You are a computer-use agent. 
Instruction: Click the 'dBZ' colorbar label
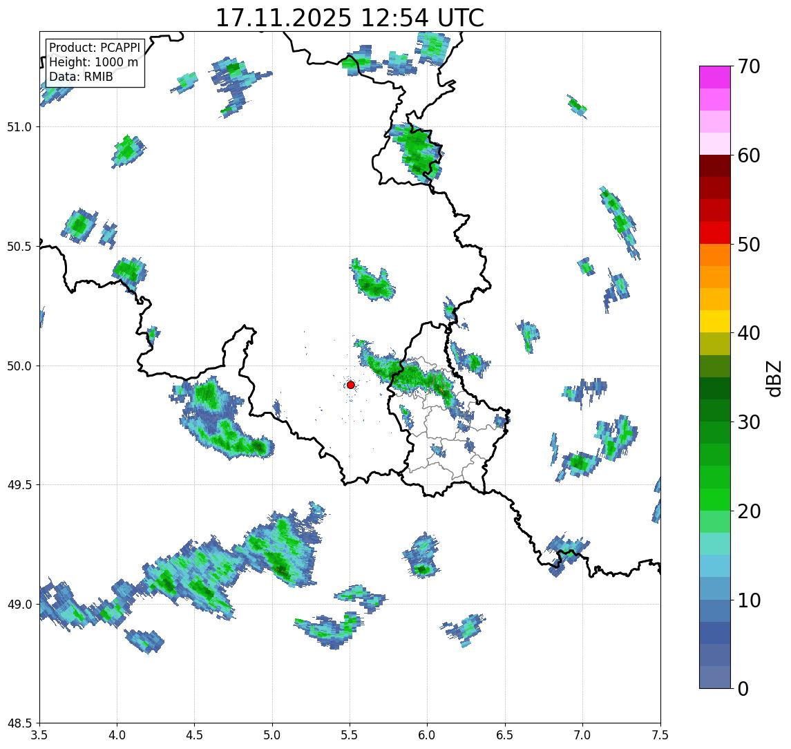(773, 378)
